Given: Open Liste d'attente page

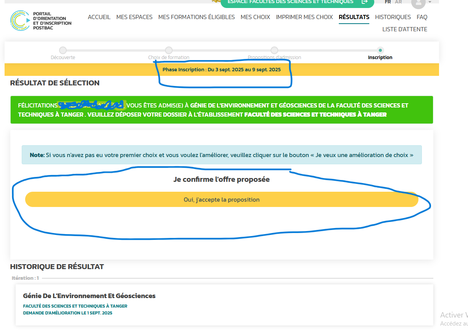Looking at the screenshot, I should coord(405,29).
